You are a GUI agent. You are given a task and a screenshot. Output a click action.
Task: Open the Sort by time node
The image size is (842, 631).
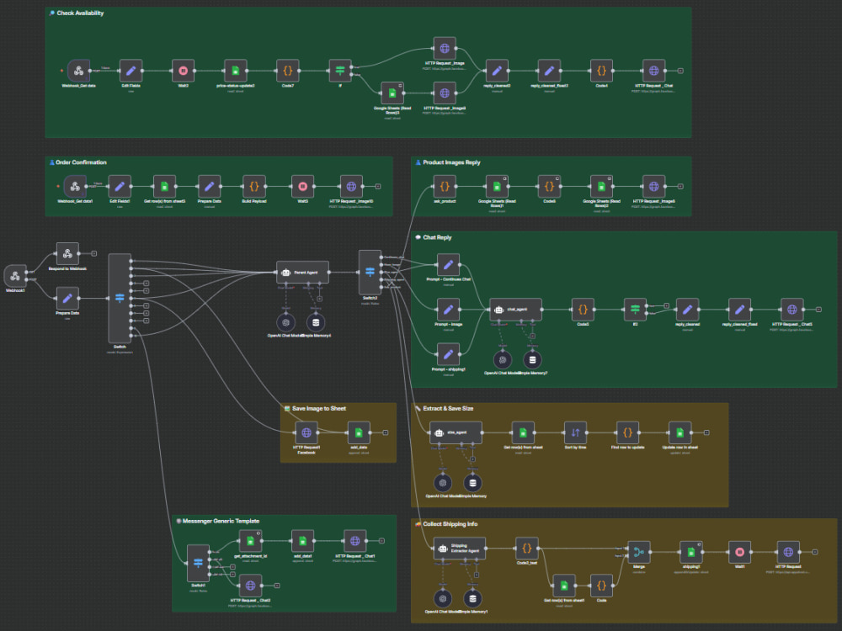pyautogui.click(x=576, y=432)
